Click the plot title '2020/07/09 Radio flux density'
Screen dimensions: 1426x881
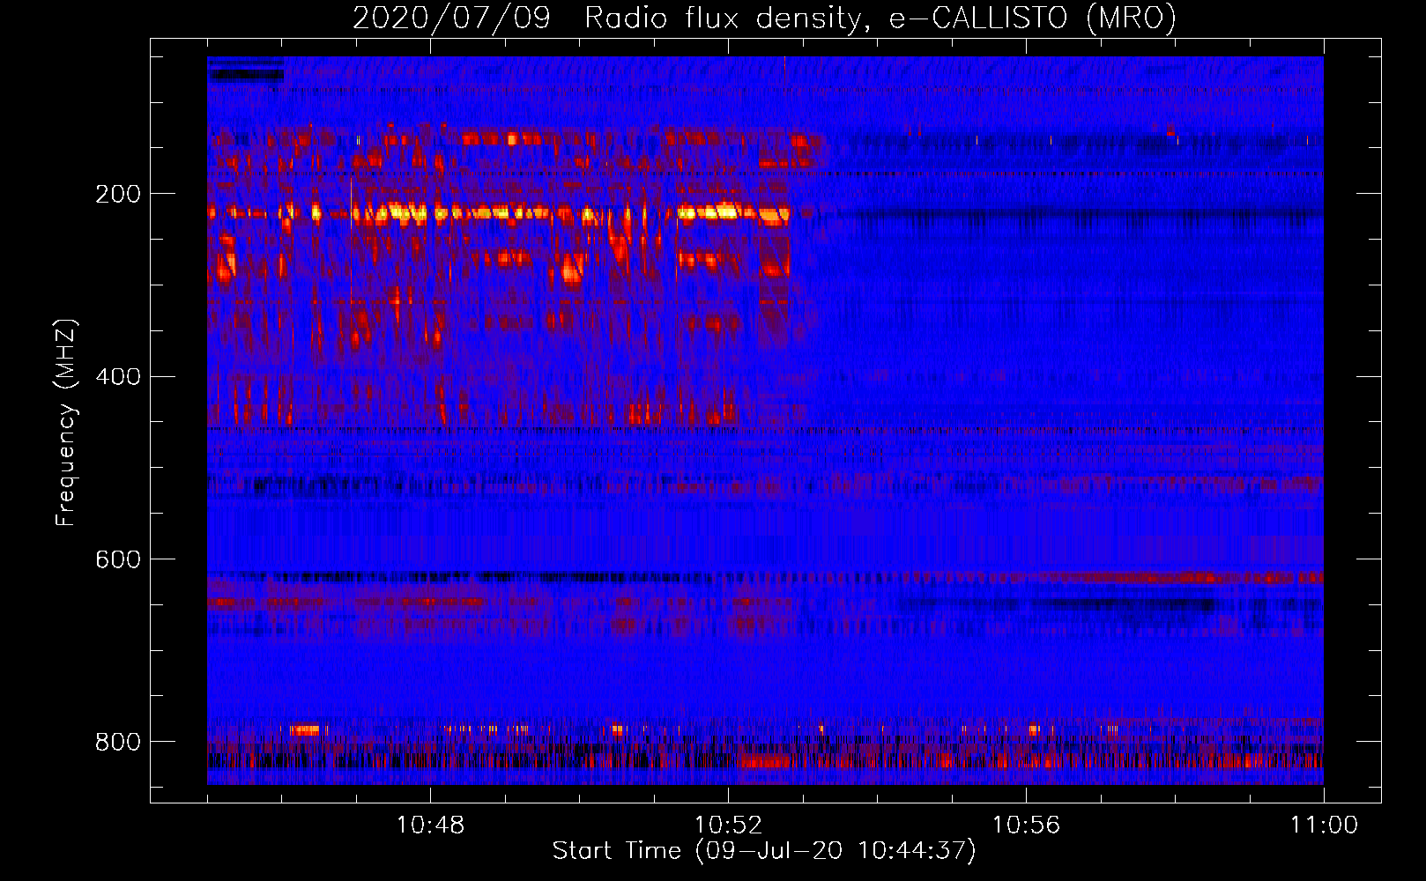pyautogui.click(x=764, y=19)
